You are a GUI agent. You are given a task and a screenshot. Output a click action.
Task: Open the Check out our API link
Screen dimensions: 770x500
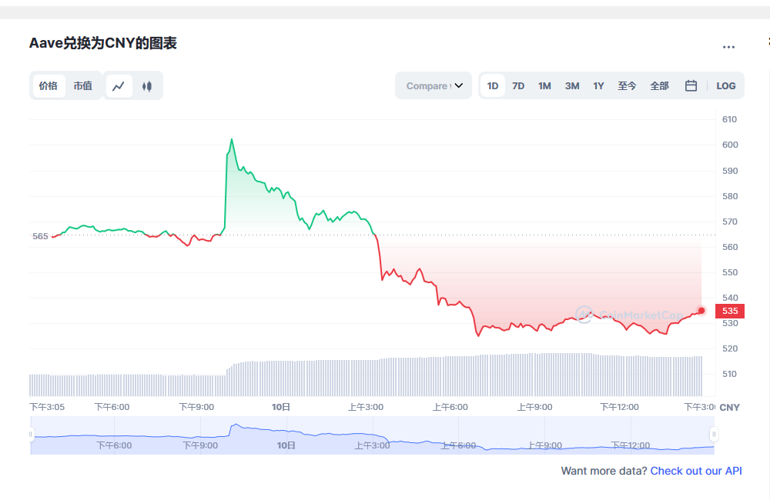pyautogui.click(x=696, y=471)
